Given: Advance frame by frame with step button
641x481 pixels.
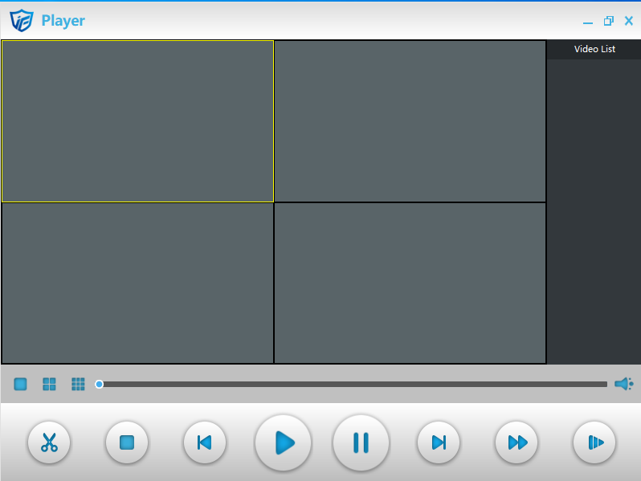Looking at the screenshot, I should click(594, 442).
